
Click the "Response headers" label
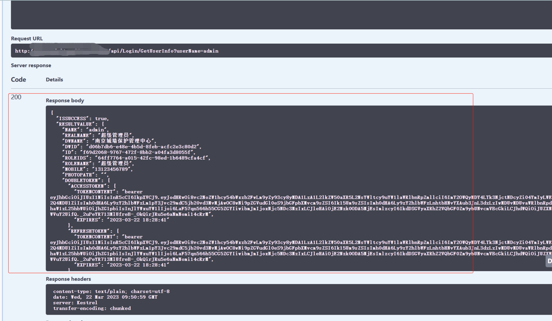[x=68, y=279]
